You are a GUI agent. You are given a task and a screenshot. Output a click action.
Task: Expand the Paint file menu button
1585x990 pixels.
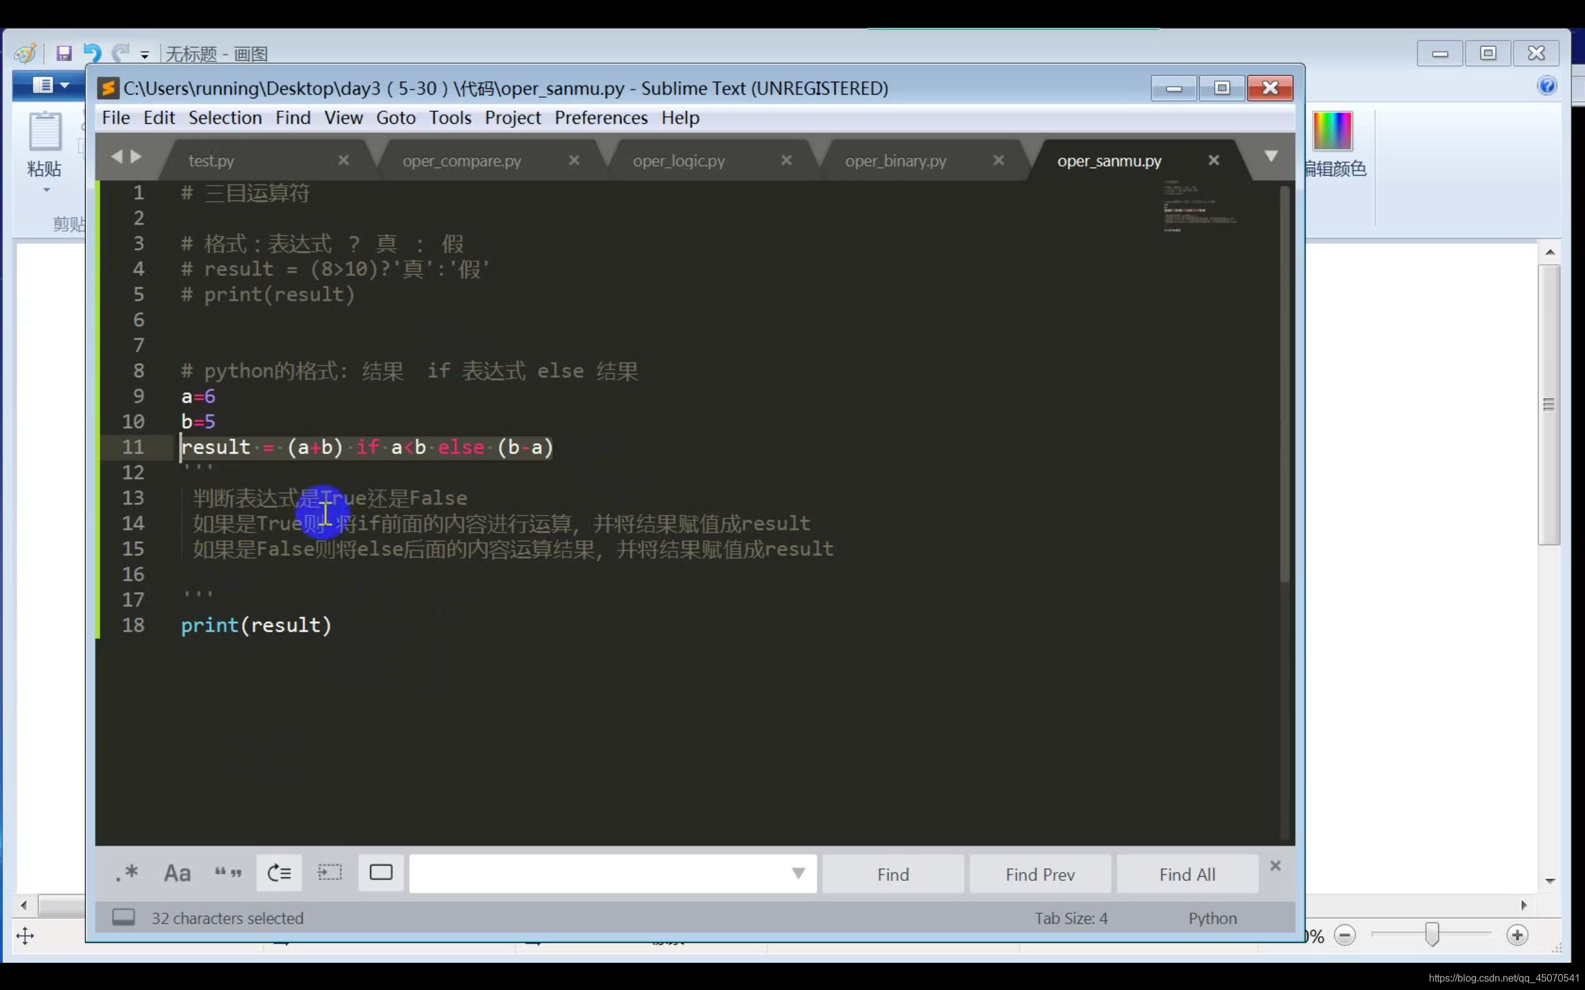pyautogui.click(x=50, y=85)
